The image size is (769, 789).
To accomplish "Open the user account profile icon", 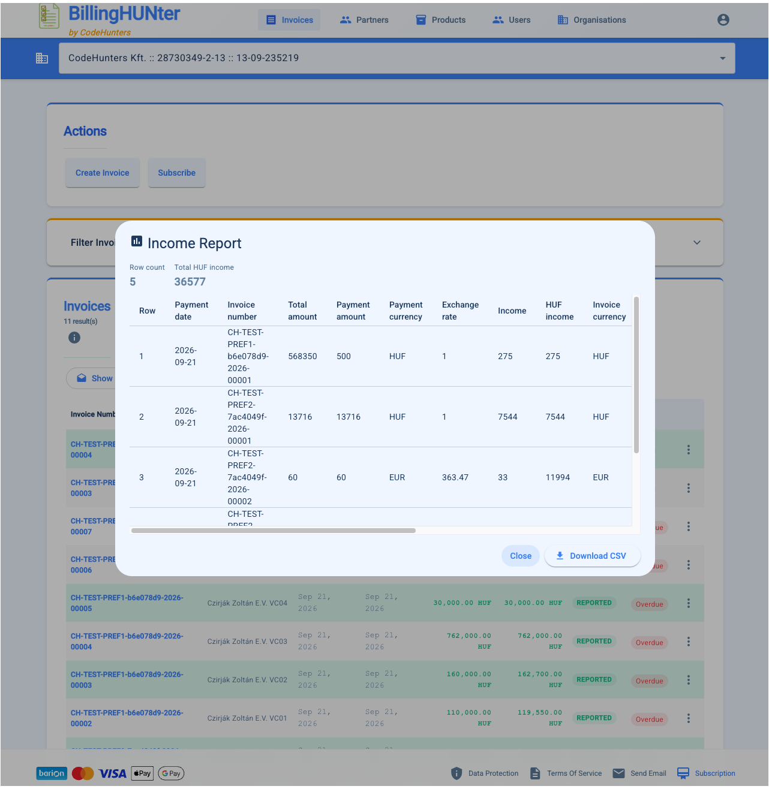I will tap(723, 20).
